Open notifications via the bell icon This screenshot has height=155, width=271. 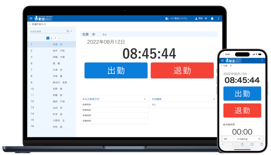(x=212, y=19)
